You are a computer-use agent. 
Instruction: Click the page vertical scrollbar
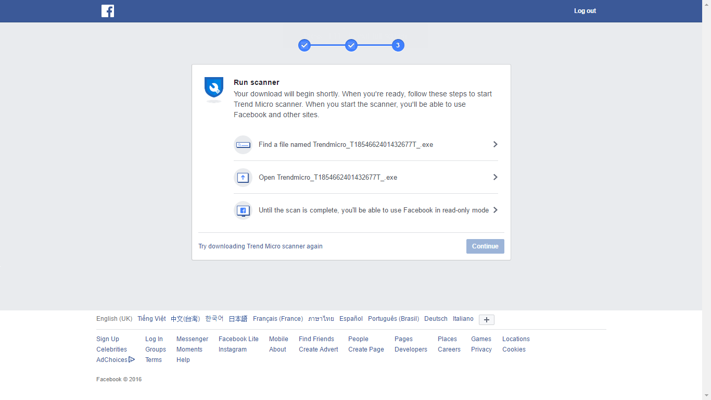click(706, 200)
